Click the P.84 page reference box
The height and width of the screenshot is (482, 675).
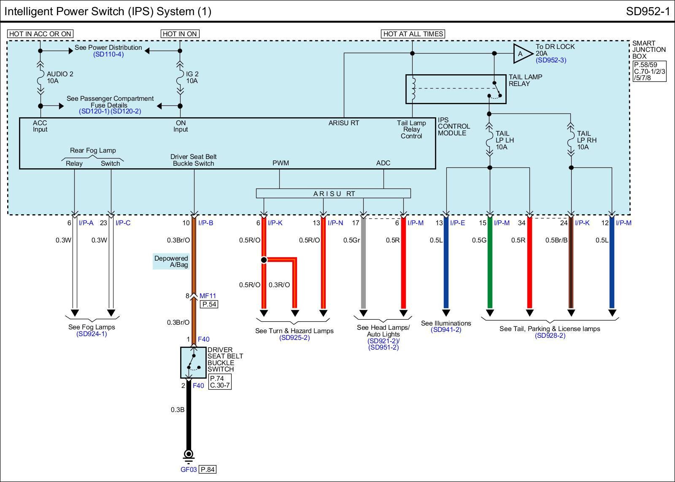(x=208, y=470)
